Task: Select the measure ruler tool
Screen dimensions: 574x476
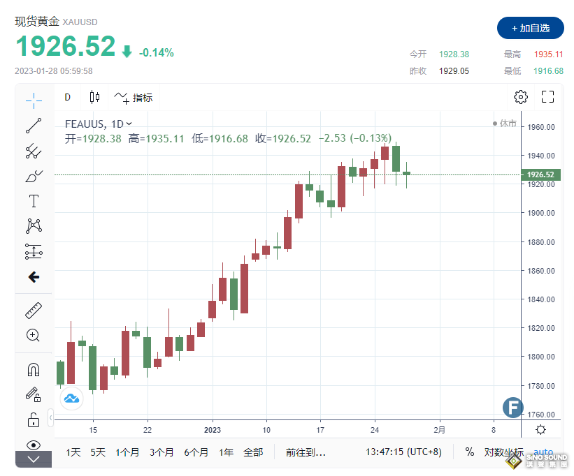Action: point(34,310)
